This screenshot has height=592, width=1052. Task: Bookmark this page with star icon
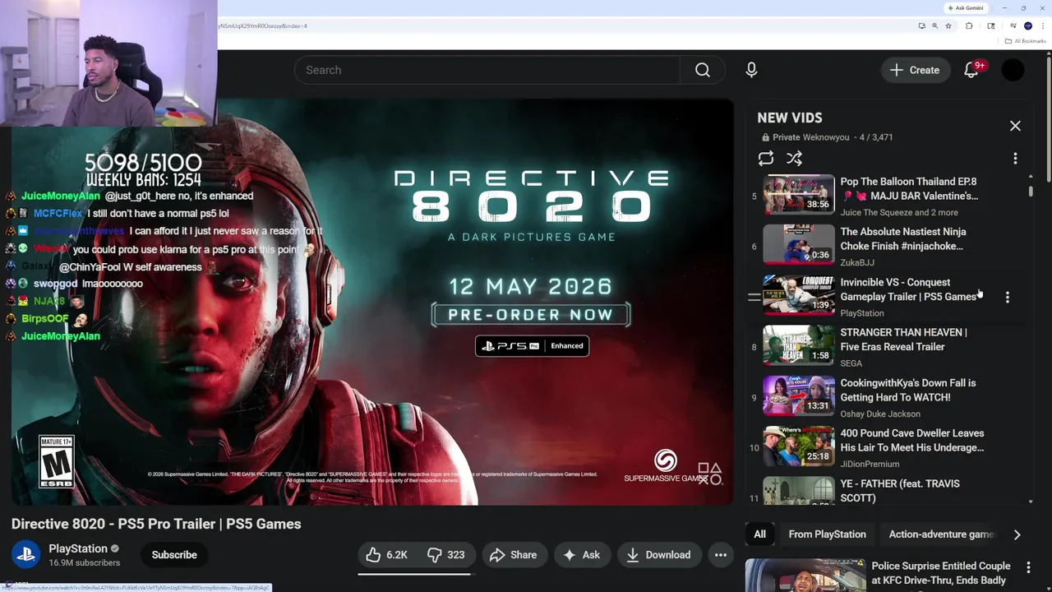948,25
